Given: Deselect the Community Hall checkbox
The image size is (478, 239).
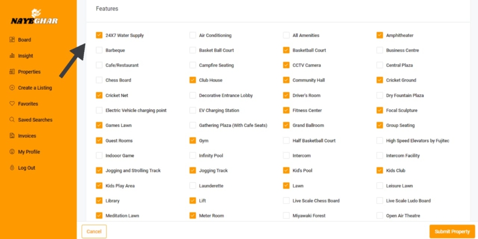Looking at the screenshot, I should (x=286, y=80).
